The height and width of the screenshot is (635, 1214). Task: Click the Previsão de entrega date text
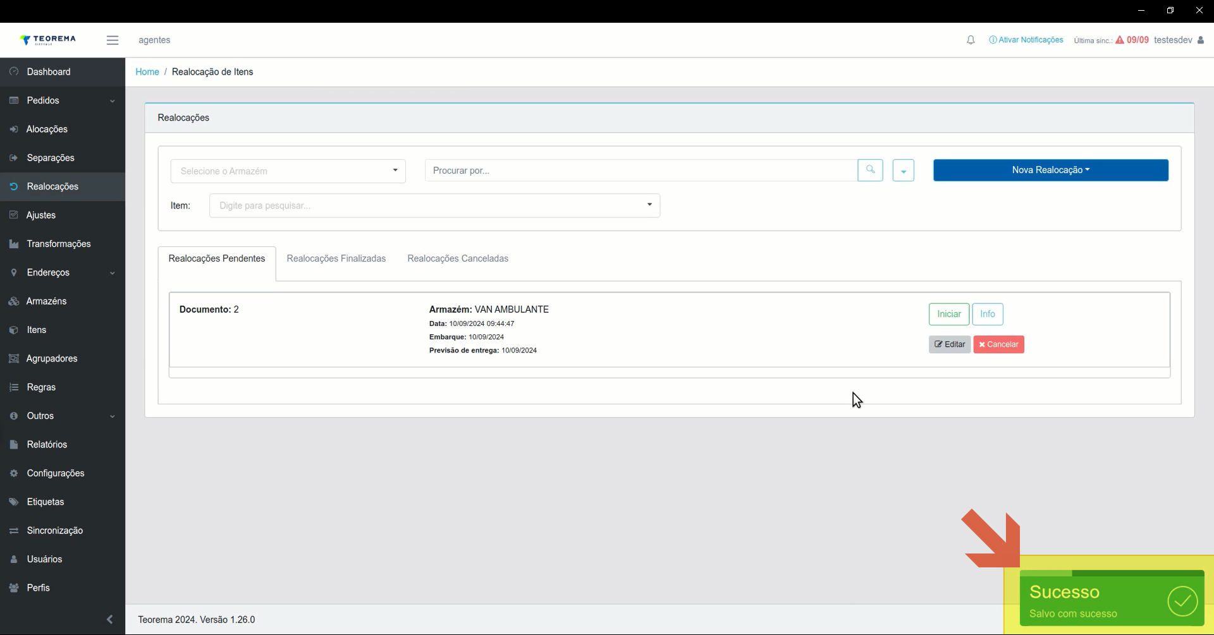coord(483,350)
